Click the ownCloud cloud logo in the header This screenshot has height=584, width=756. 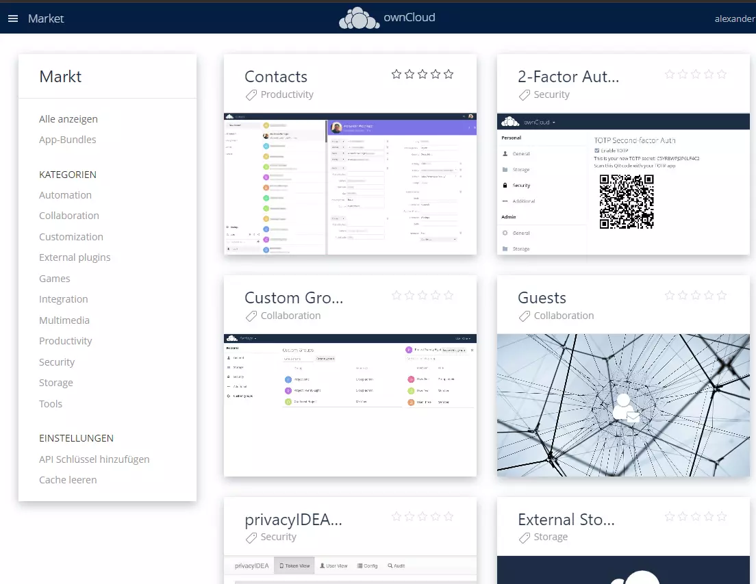[359, 18]
